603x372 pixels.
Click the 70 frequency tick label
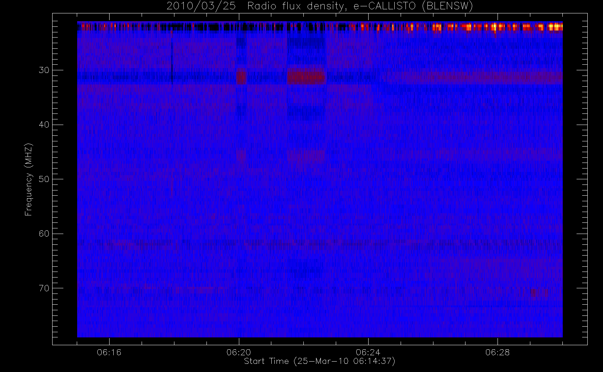click(44, 288)
